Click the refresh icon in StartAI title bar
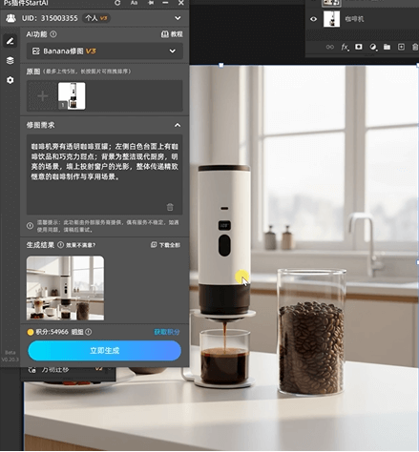 [117, 3]
